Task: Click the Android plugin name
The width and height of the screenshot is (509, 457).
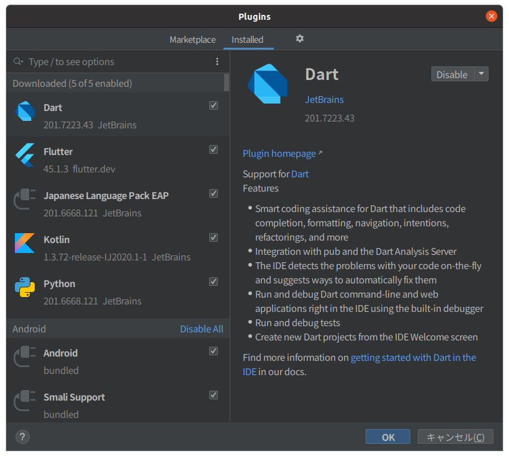Action: point(61,353)
